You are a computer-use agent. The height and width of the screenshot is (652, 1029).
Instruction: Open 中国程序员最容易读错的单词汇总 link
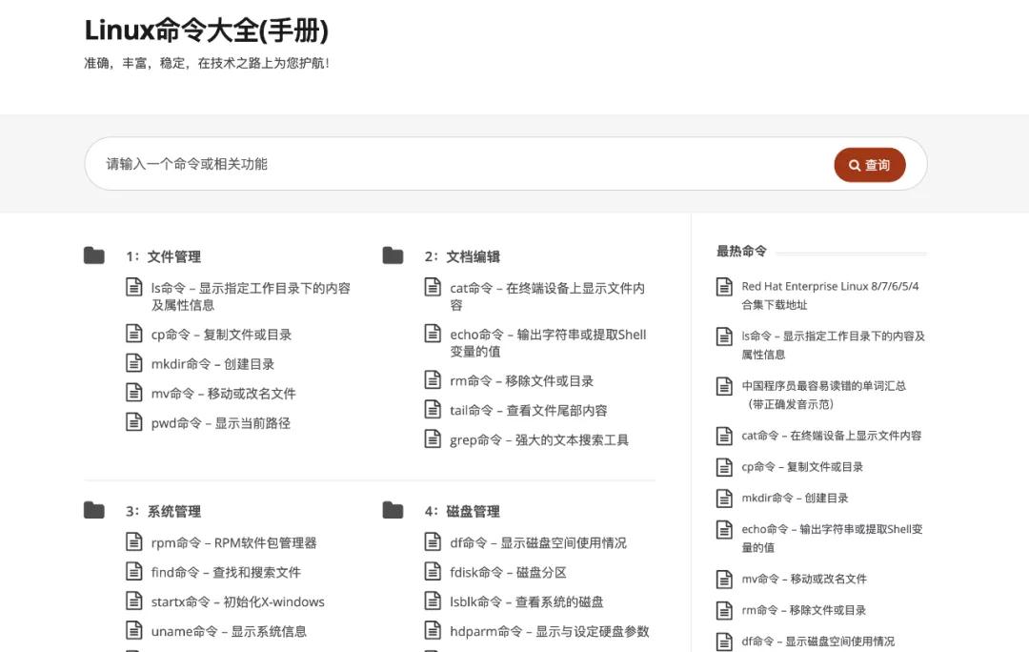[823, 395]
